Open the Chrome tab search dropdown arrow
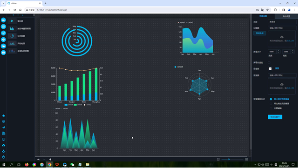The height and width of the screenshot is (168, 299). [x=3, y=3]
